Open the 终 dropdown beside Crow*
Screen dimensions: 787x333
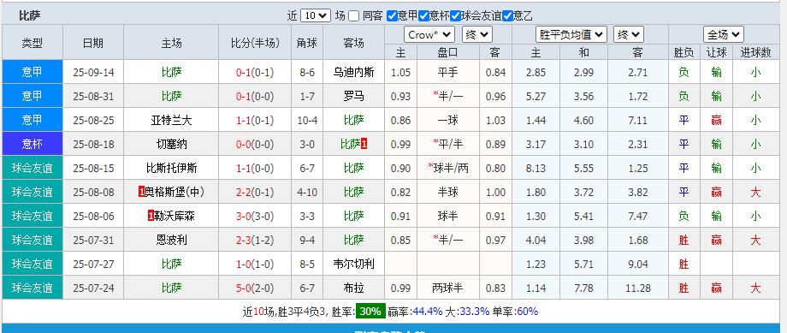pos(477,34)
